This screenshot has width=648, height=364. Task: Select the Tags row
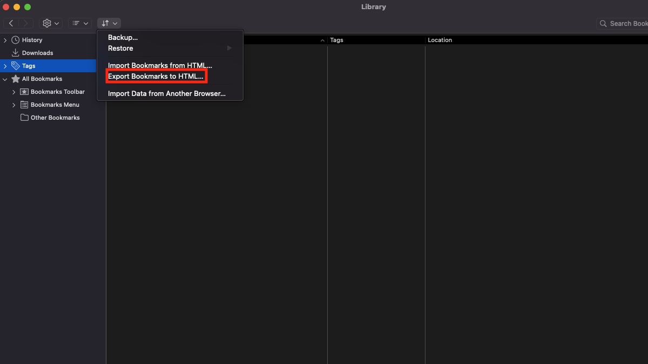coord(48,66)
